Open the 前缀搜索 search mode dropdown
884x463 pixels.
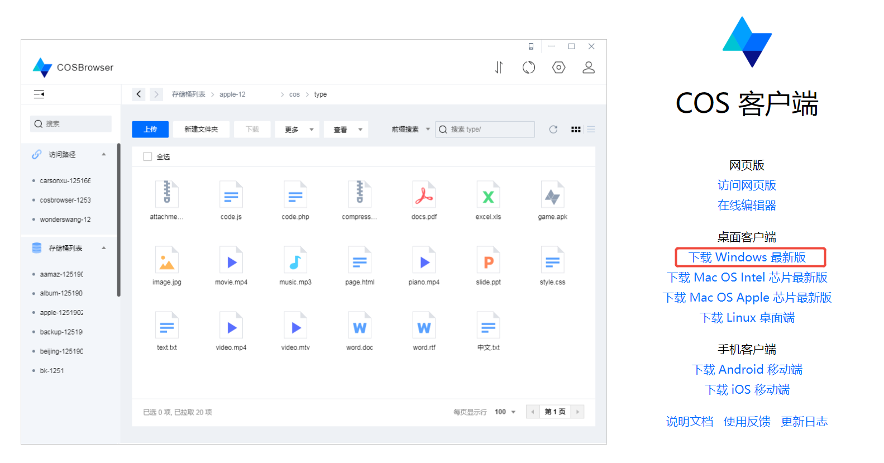tap(410, 130)
